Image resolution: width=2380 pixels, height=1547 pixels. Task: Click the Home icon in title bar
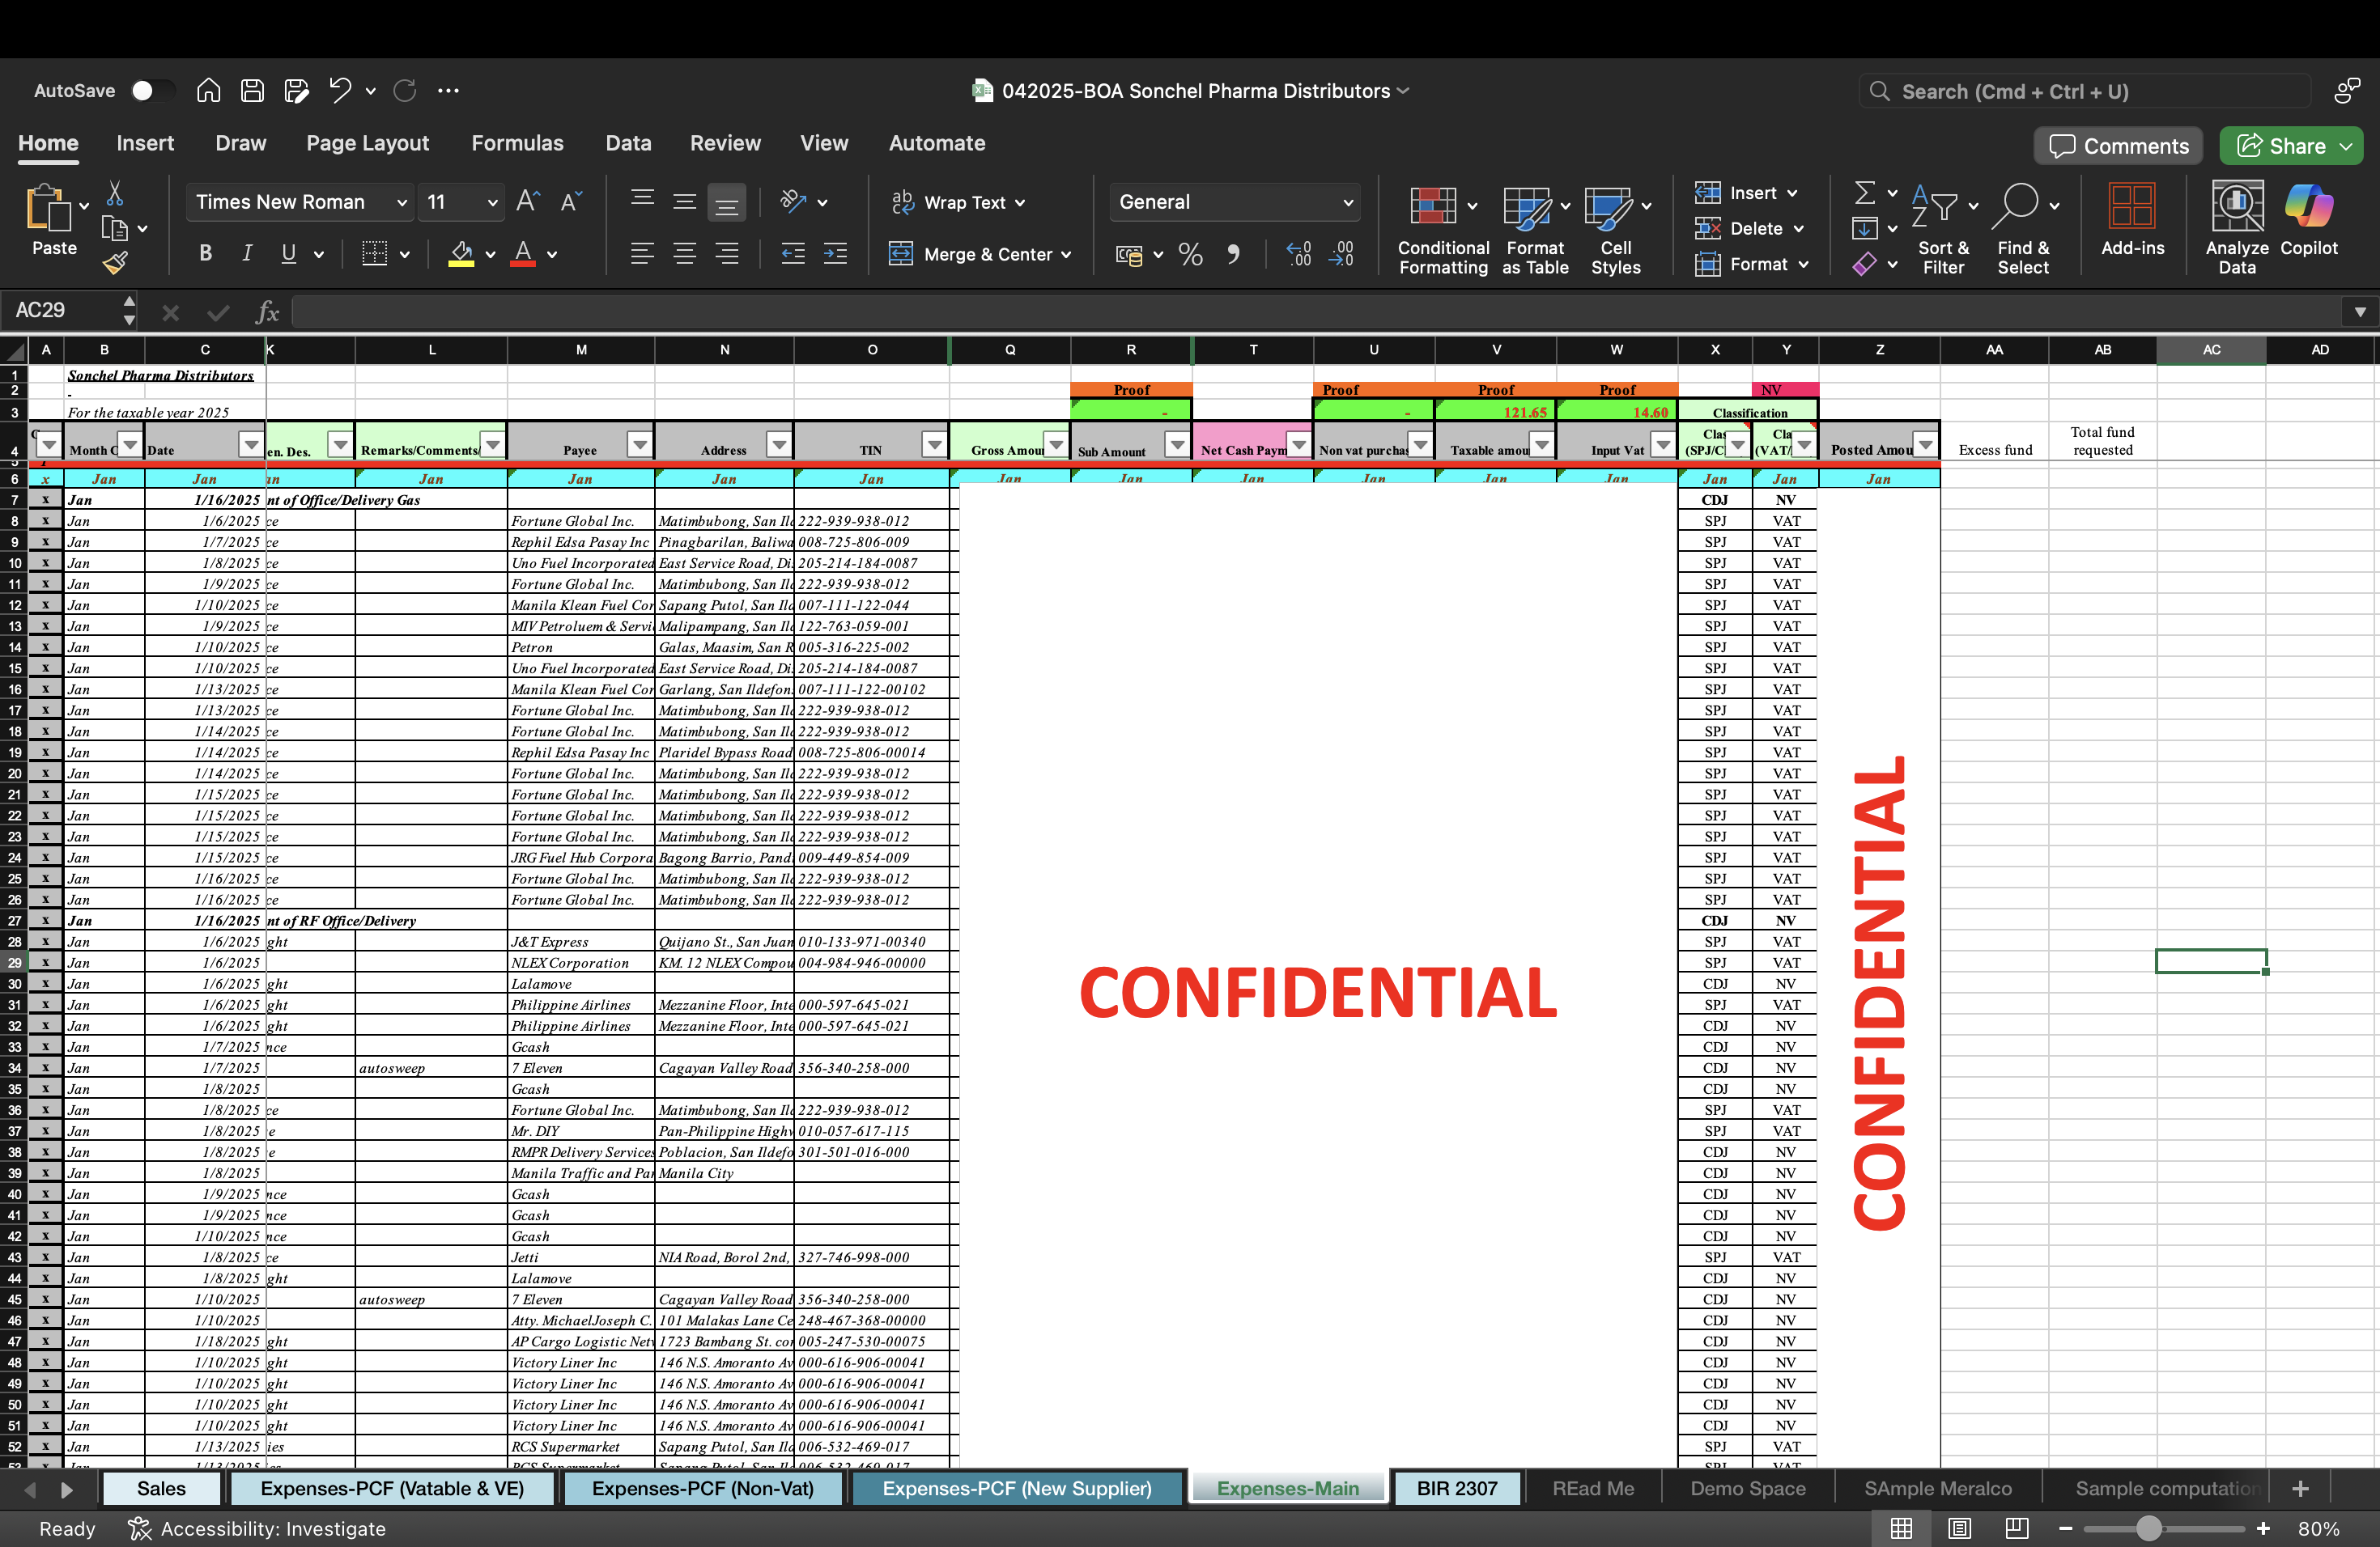coord(208,91)
